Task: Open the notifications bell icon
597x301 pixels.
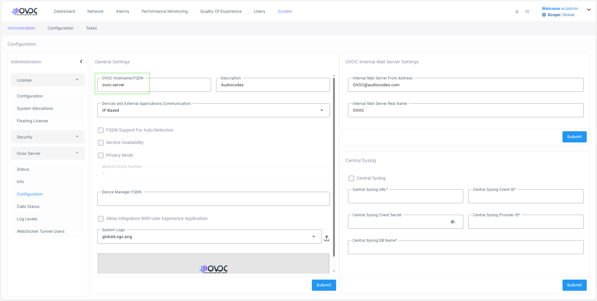Action: click(x=517, y=11)
